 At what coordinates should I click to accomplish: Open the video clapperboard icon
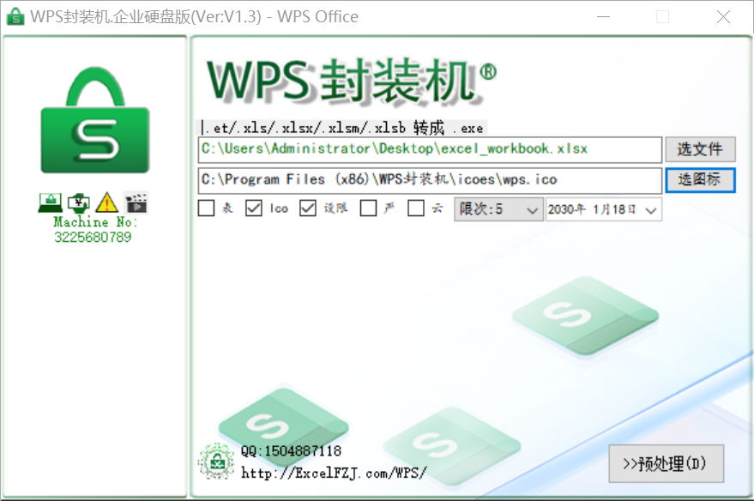(136, 202)
